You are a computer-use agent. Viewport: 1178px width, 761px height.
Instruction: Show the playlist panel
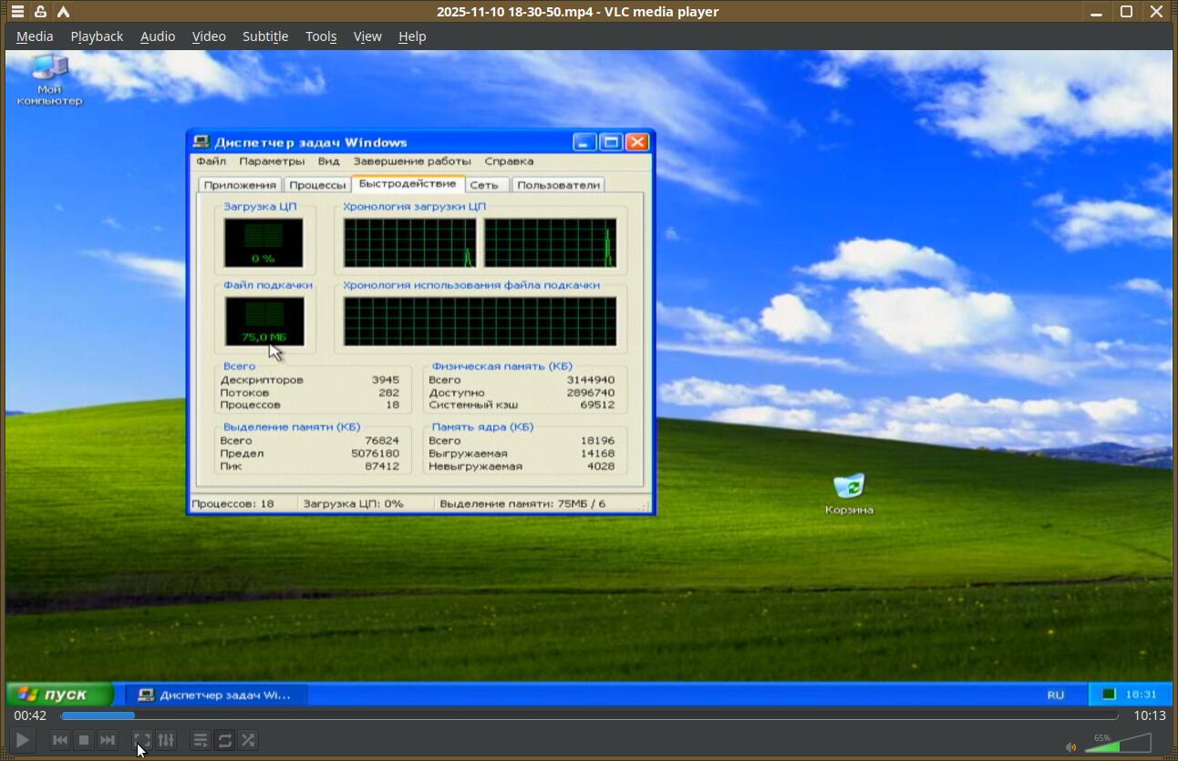click(201, 740)
